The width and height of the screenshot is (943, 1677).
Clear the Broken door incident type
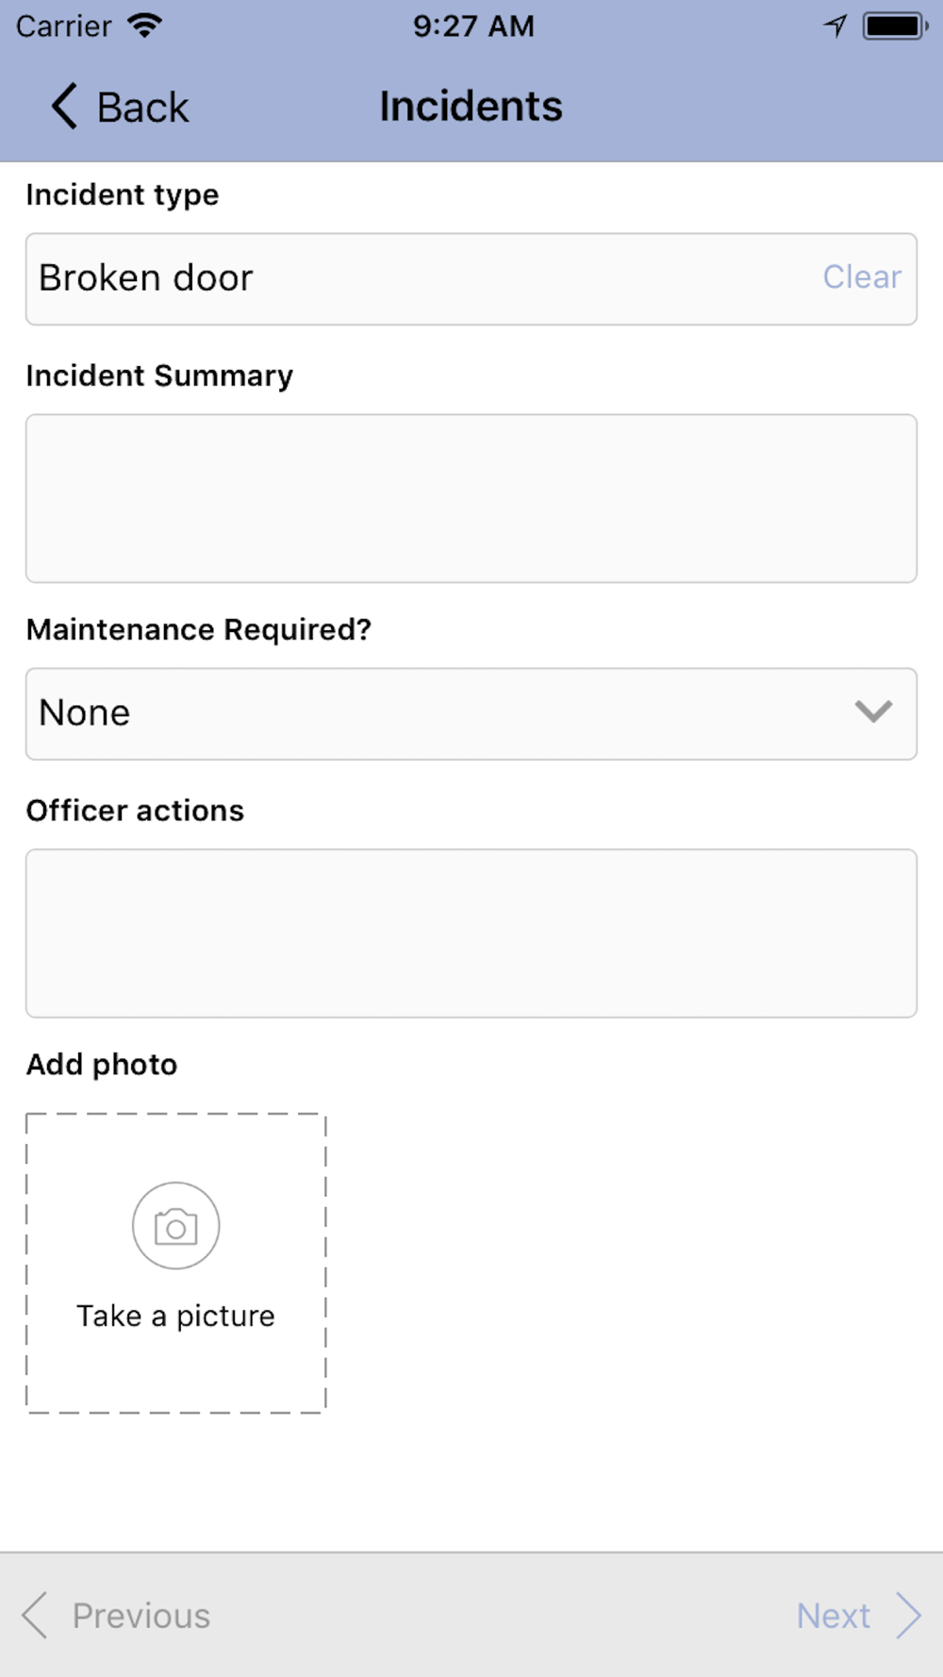tap(861, 277)
